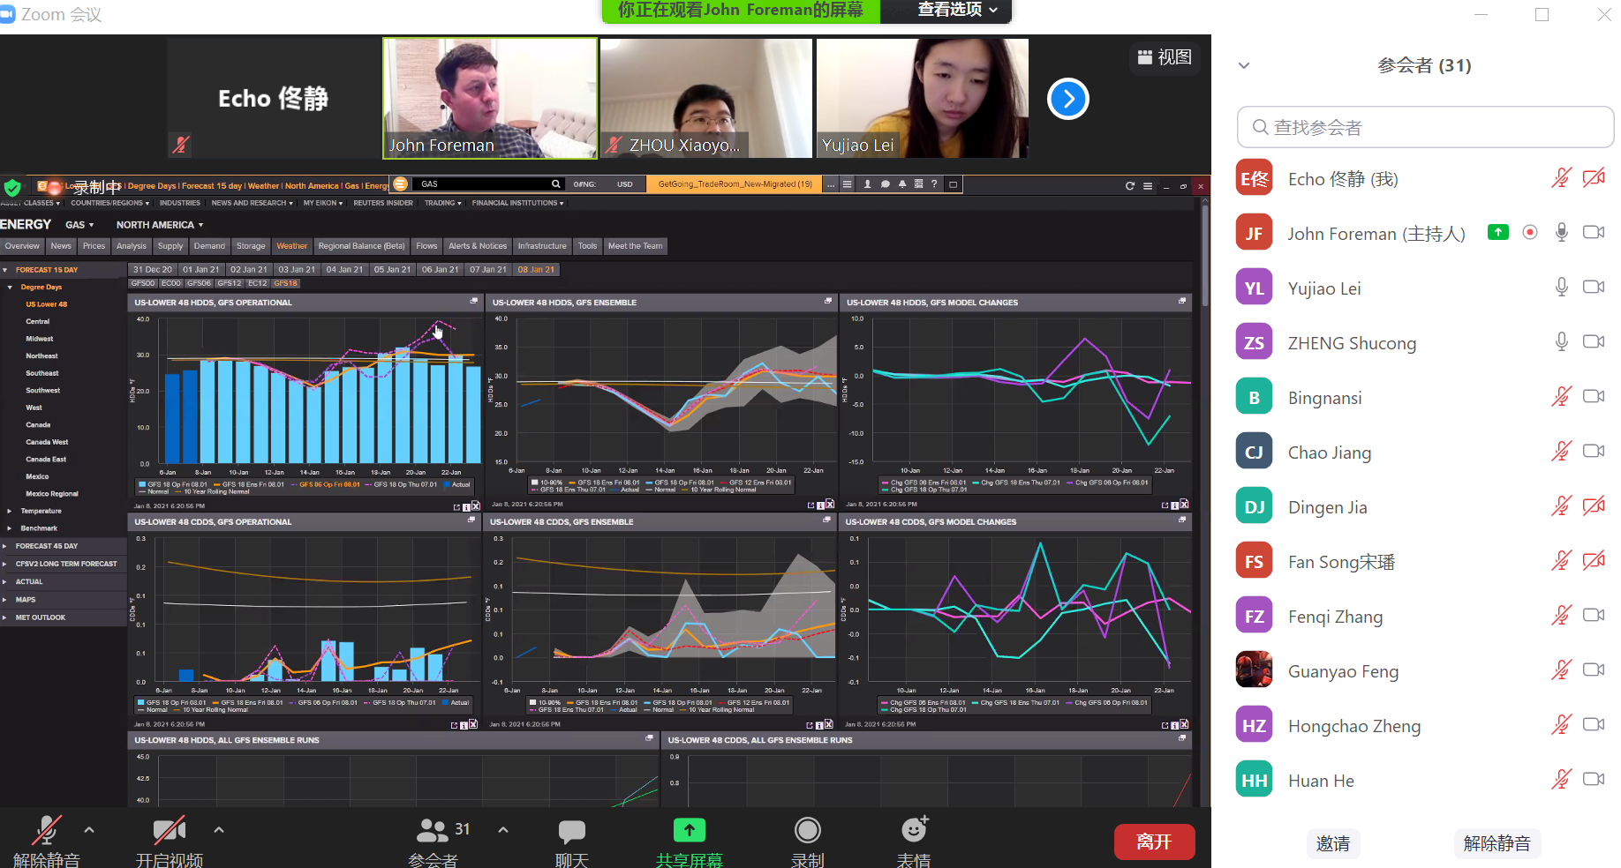
Task: Select Bingnansi in participants list
Action: coord(1324,398)
